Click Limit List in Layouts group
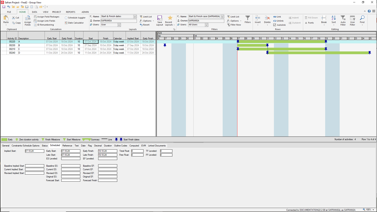 pyautogui.click(x=146, y=17)
